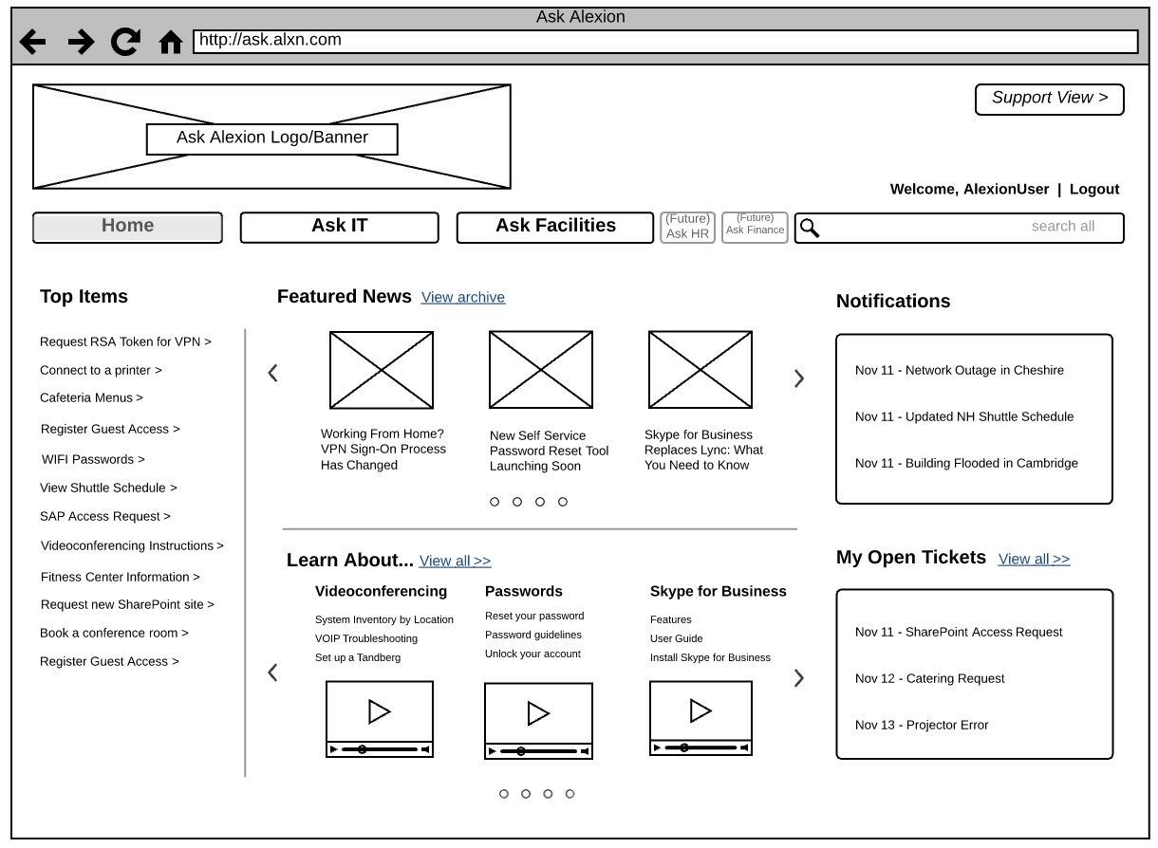Open Request RSA Token for VPN
Viewport: 1158px width, 848px height.
[x=125, y=341]
